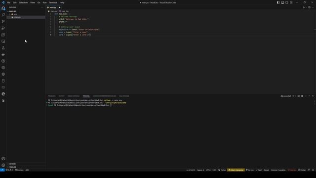Screen dimensions: 316x178
Task: Open the Terminal menu
Action: [x=53, y=2]
